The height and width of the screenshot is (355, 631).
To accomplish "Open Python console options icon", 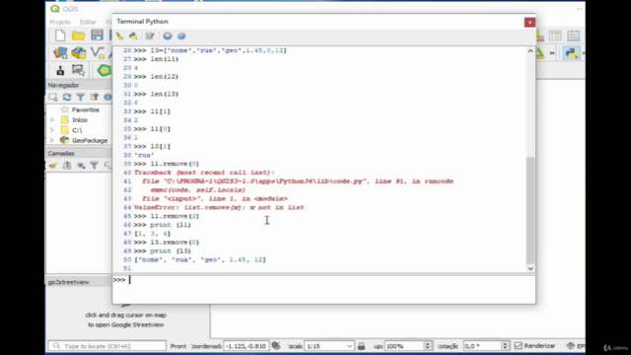I will [168, 35].
